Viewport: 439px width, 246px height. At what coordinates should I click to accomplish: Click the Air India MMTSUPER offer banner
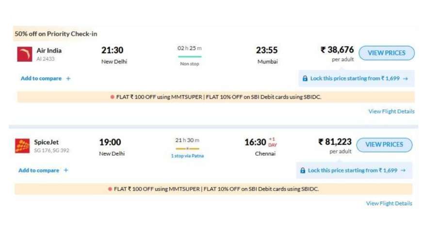pyautogui.click(x=216, y=97)
